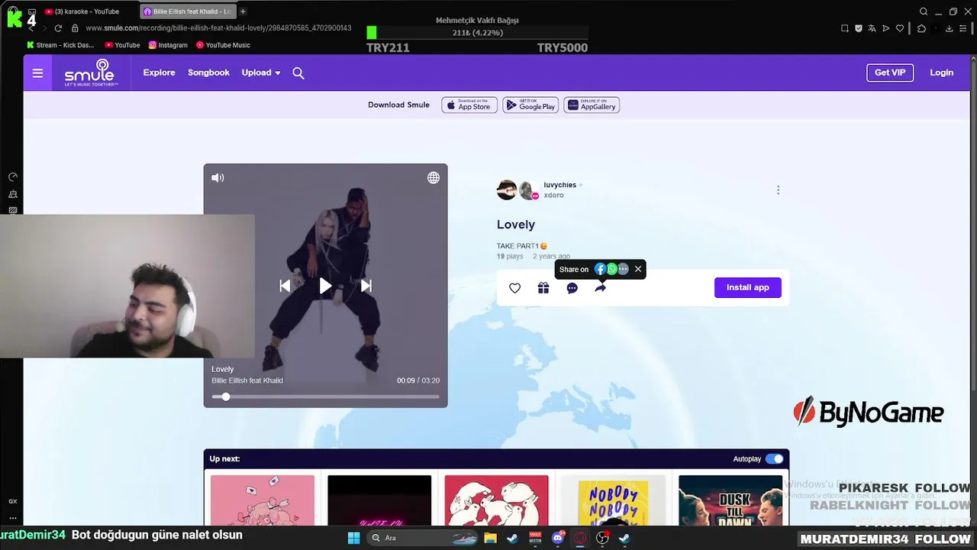The width and height of the screenshot is (977, 550).
Task: Open the browser downloads icon
Action: 949,28
